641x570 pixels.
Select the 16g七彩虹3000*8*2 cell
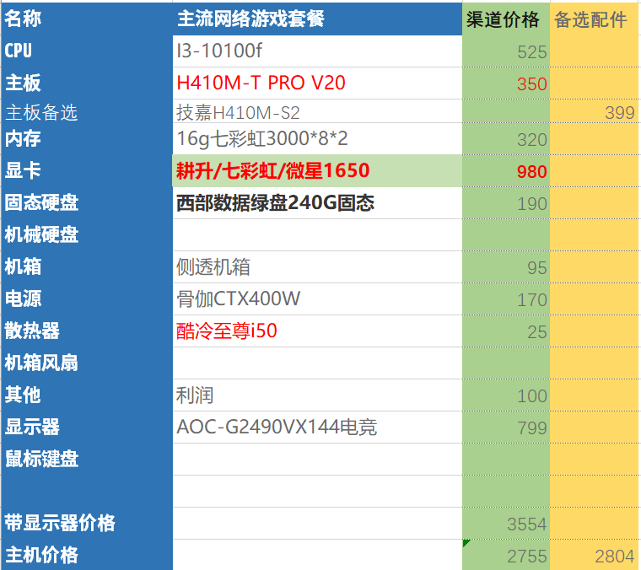317,139
